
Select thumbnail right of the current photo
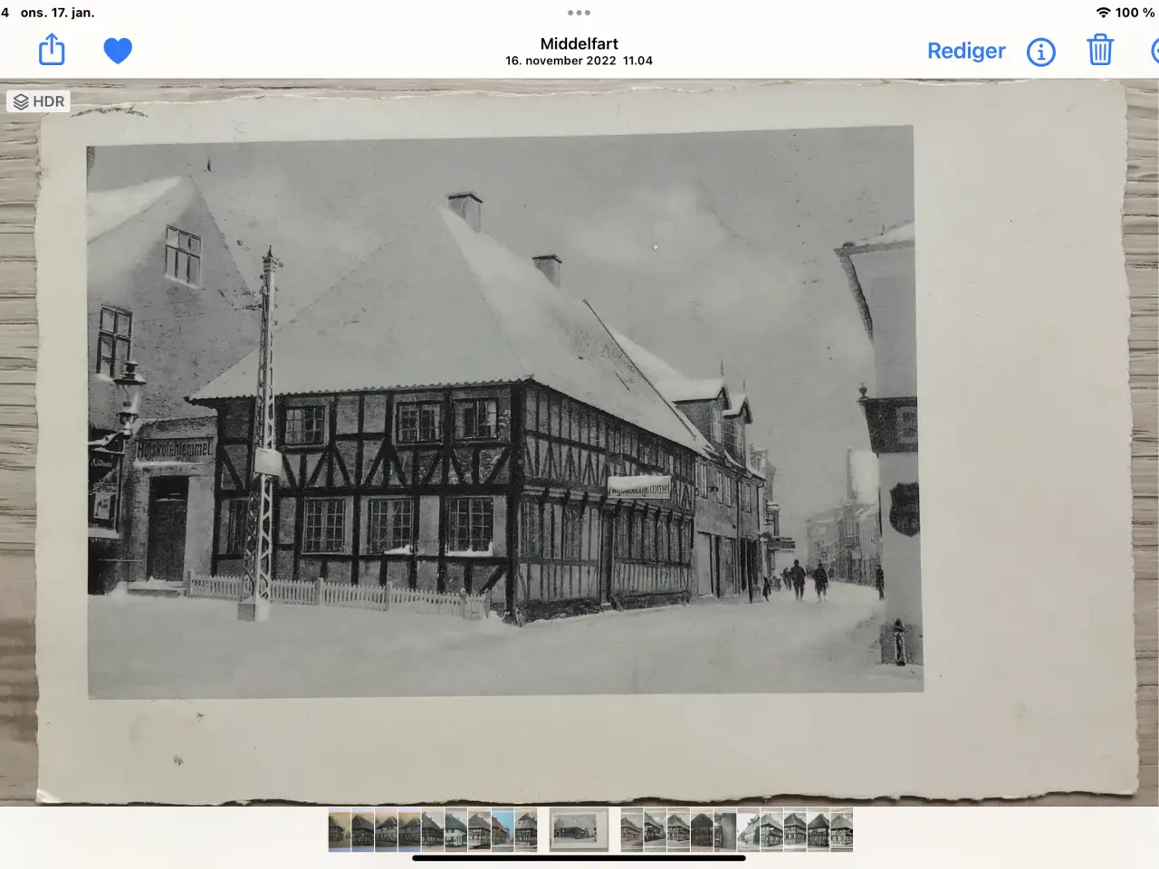(632, 830)
